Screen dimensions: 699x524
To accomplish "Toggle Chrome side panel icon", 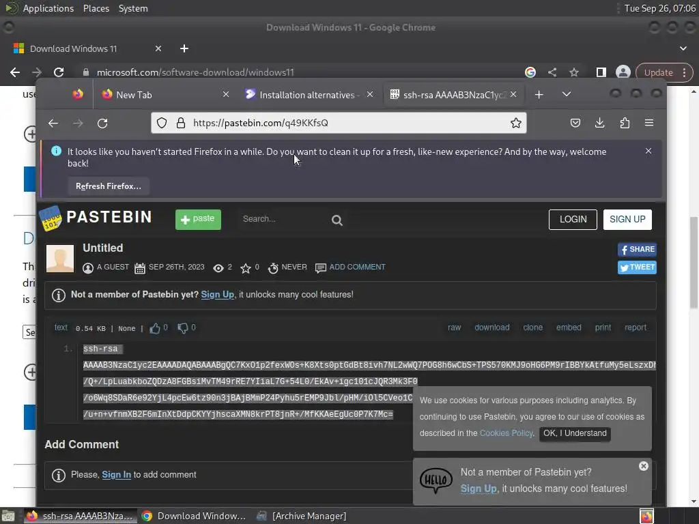I will tap(601, 72).
